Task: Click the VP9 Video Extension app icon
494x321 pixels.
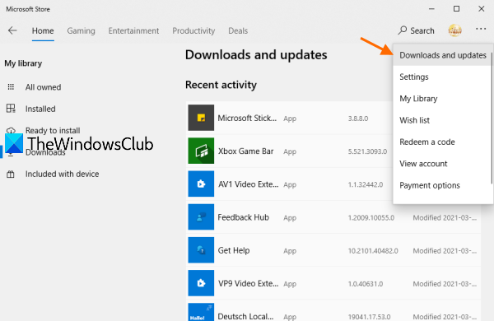Action: 201,283
